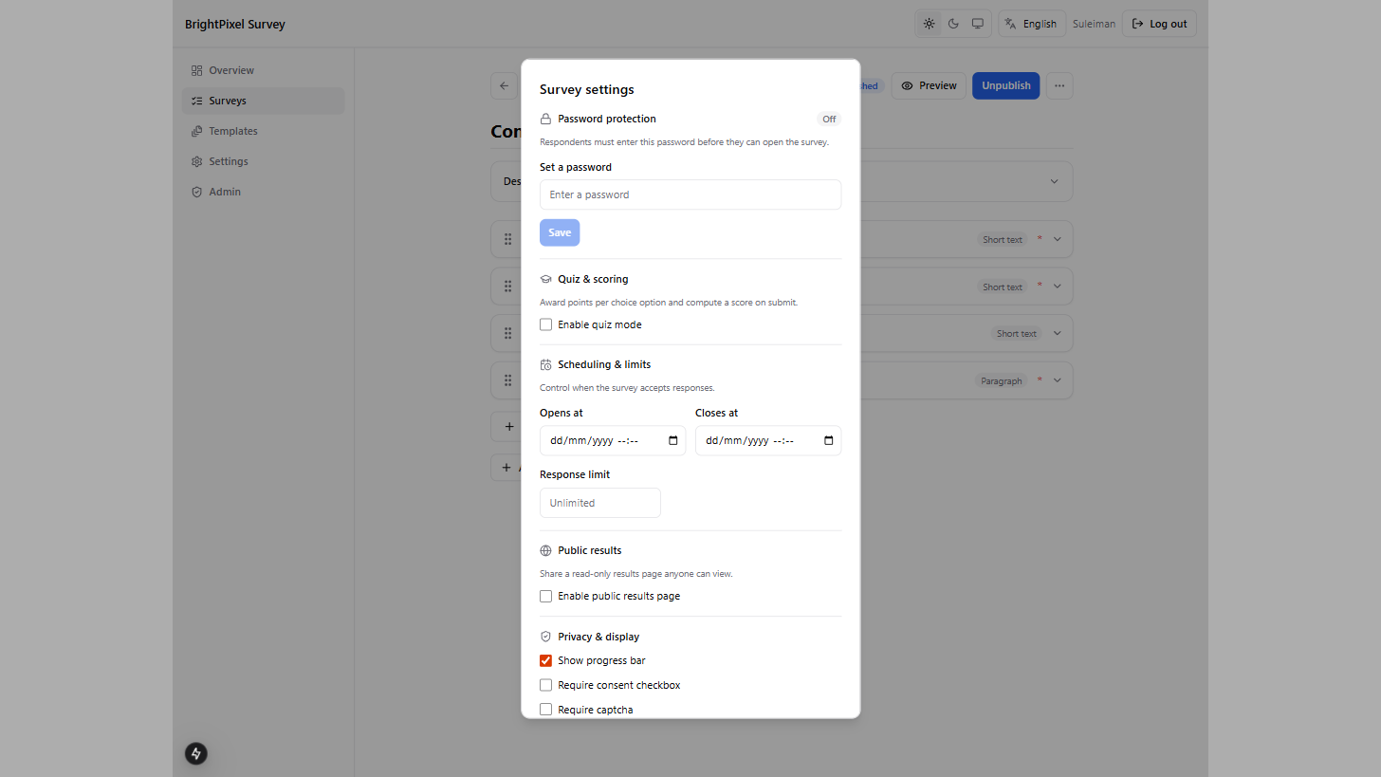Expand the Paragraph question chevron
1381x777 pixels.
tap(1058, 380)
